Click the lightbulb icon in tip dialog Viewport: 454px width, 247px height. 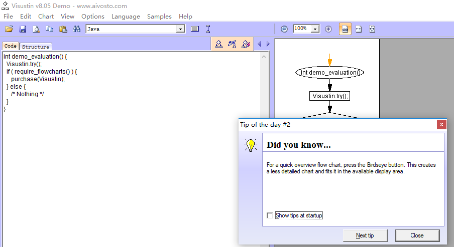[x=251, y=145]
